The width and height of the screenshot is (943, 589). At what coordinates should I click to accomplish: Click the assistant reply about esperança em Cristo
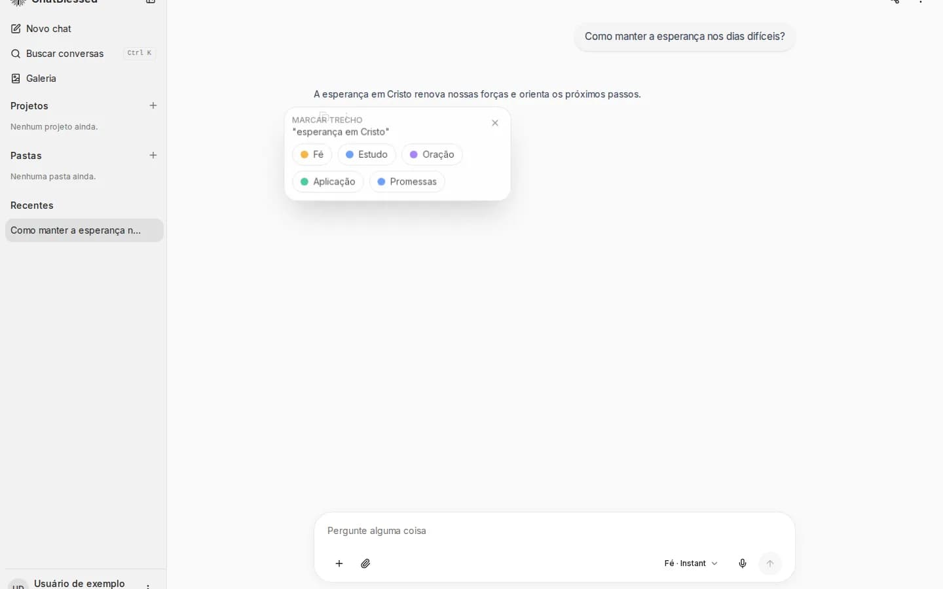477,94
